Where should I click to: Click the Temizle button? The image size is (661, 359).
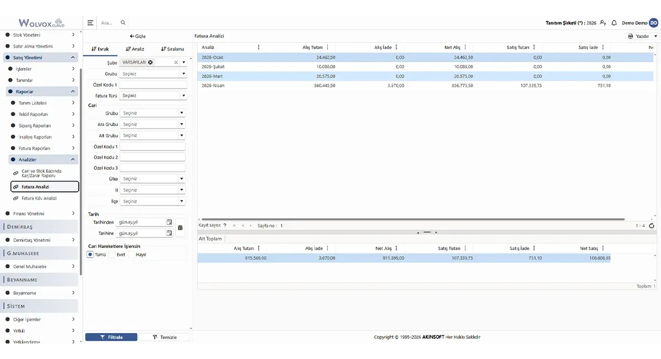point(164,337)
